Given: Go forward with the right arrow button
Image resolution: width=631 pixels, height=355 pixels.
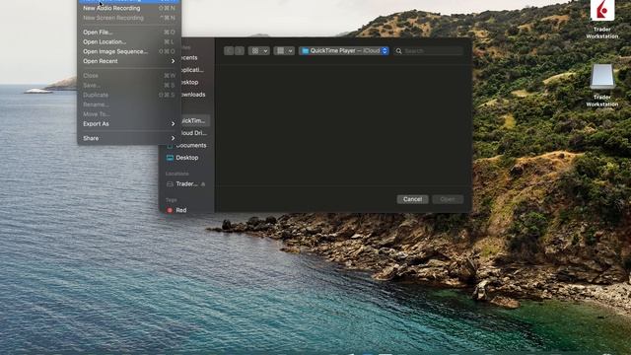Looking at the screenshot, I should pyautogui.click(x=239, y=50).
